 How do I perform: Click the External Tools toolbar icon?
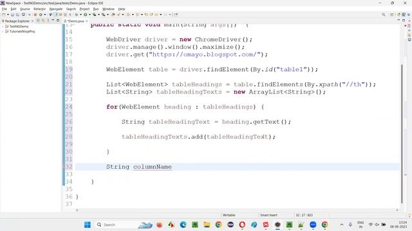(104, 15)
